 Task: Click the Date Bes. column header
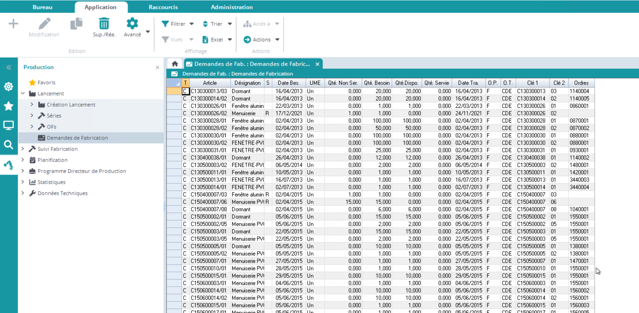(x=288, y=83)
